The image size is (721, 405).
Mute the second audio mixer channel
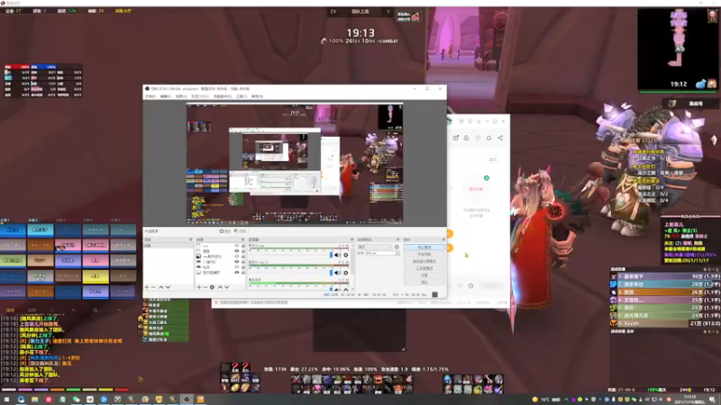[x=337, y=273]
